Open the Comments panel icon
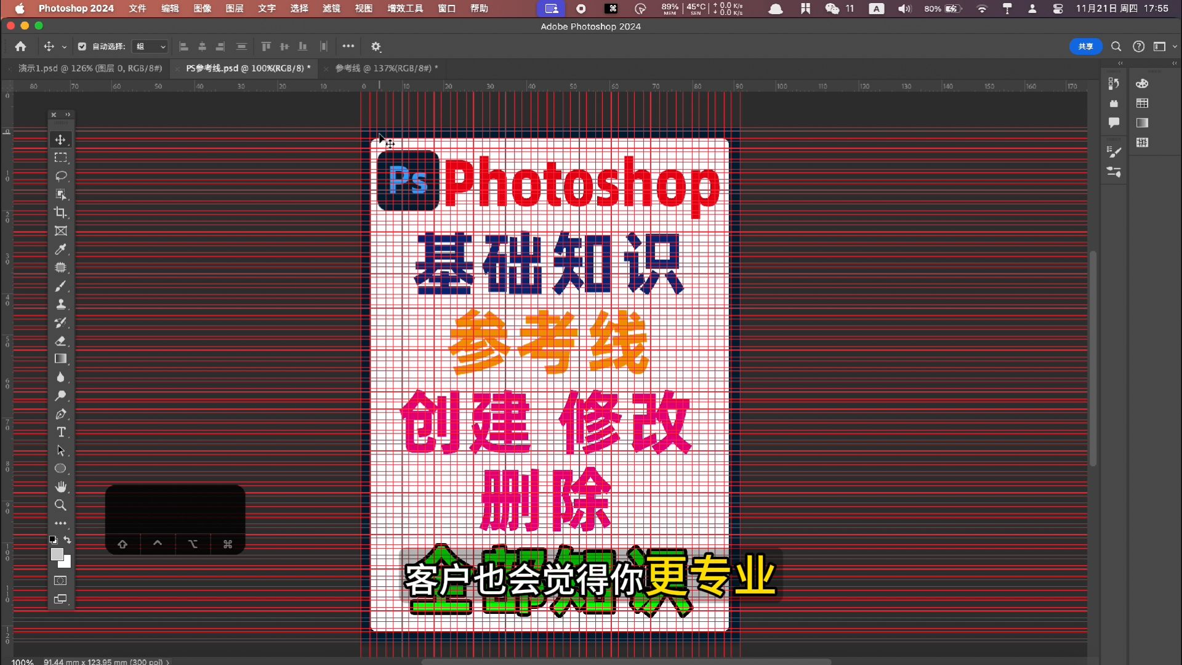The height and width of the screenshot is (665, 1182). pos(1114,123)
